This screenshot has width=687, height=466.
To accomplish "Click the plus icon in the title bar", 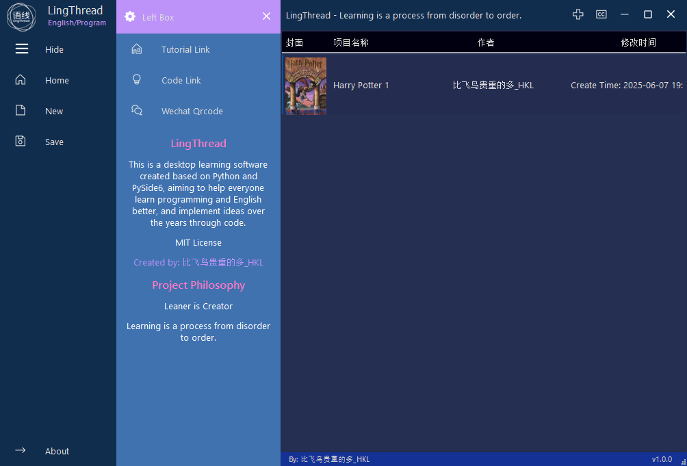I will point(578,14).
